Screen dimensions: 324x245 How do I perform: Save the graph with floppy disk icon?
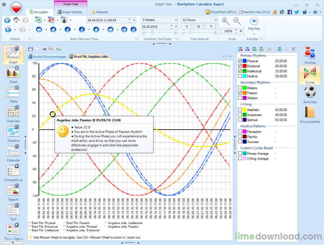coord(31,49)
